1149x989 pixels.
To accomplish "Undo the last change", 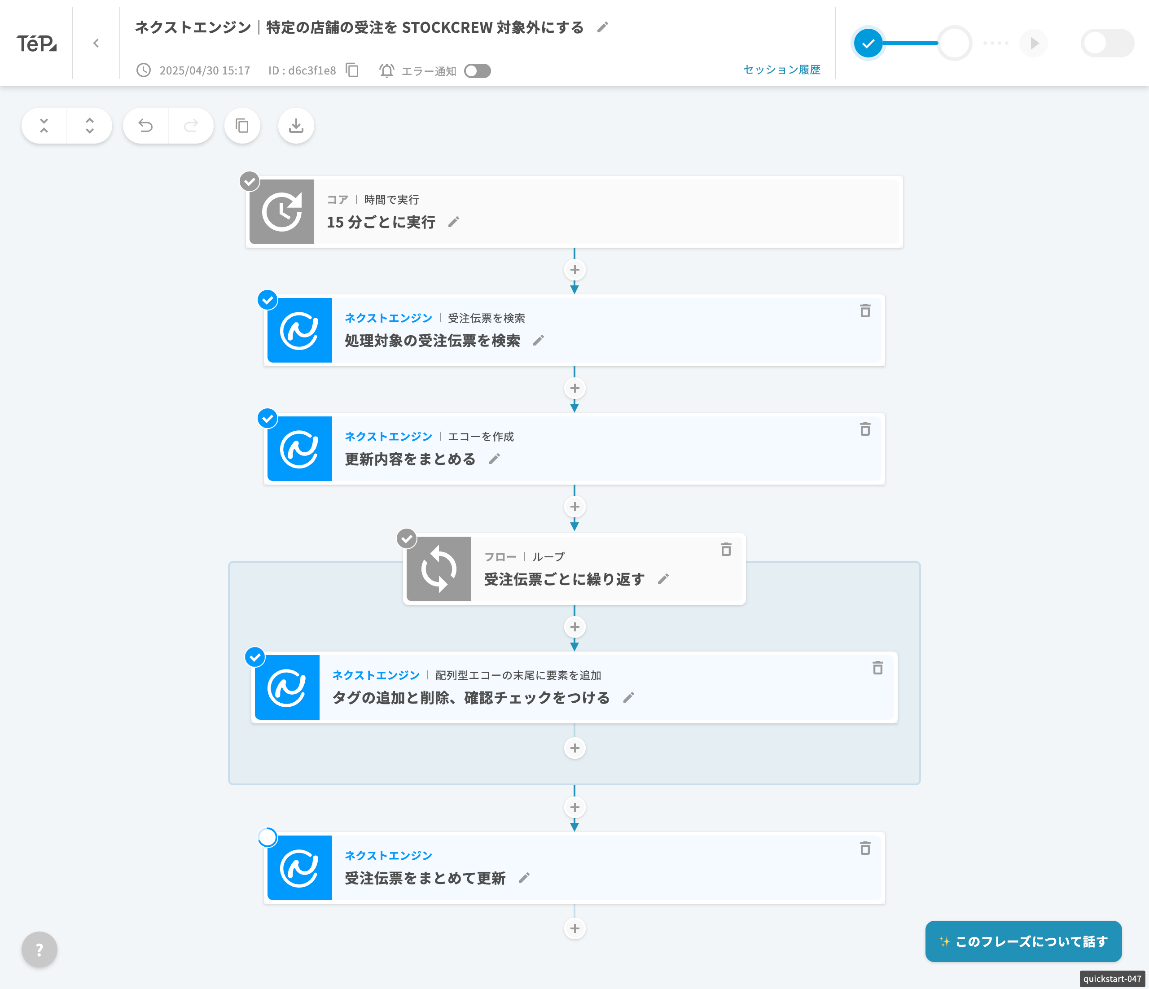I will click(146, 126).
